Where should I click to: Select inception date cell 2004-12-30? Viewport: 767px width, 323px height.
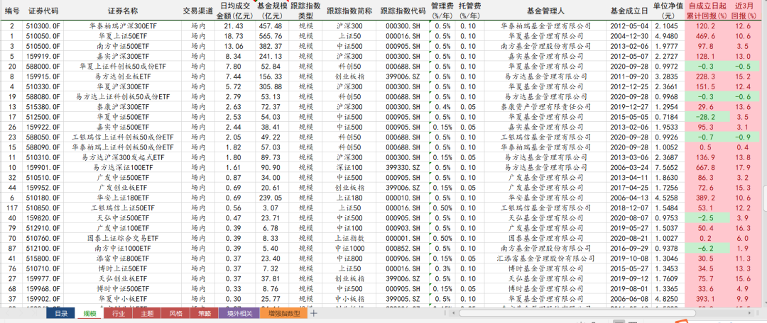[x=629, y=36]
